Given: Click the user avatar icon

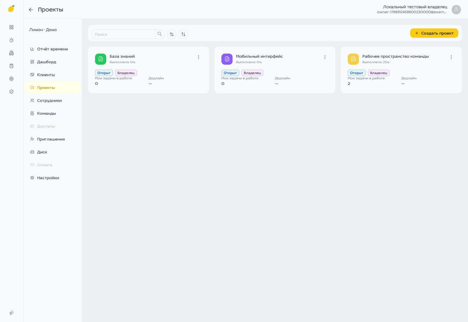Looking at the screenshot, I should [x=456, y=10].
